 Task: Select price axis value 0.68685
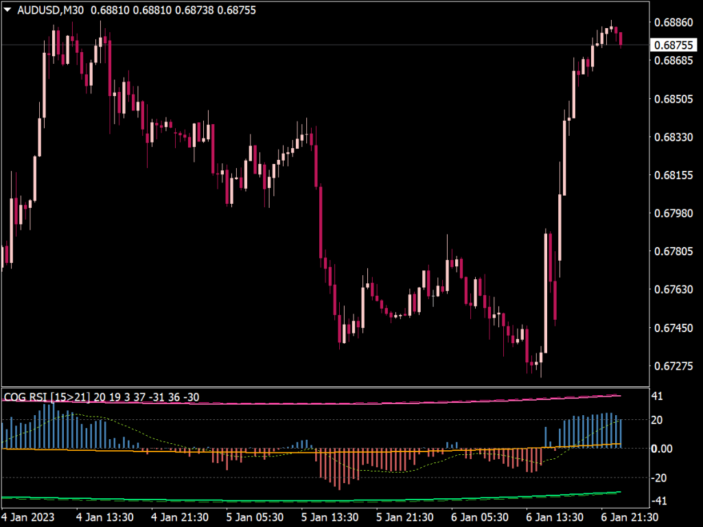[x=673, y=60]
